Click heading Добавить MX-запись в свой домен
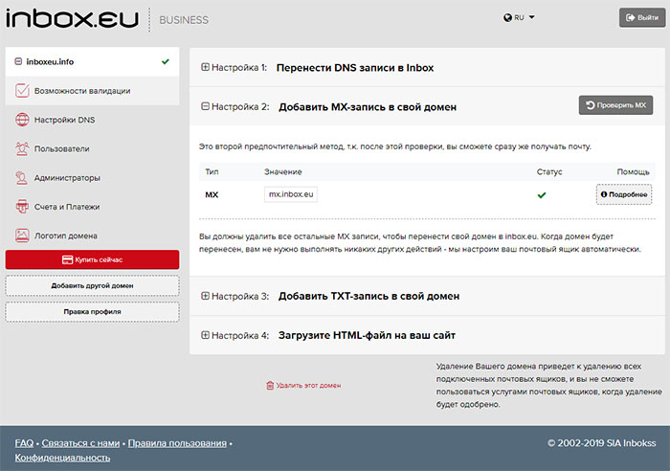The width and height of the screenshot is (670, 471). click(368, 107)
